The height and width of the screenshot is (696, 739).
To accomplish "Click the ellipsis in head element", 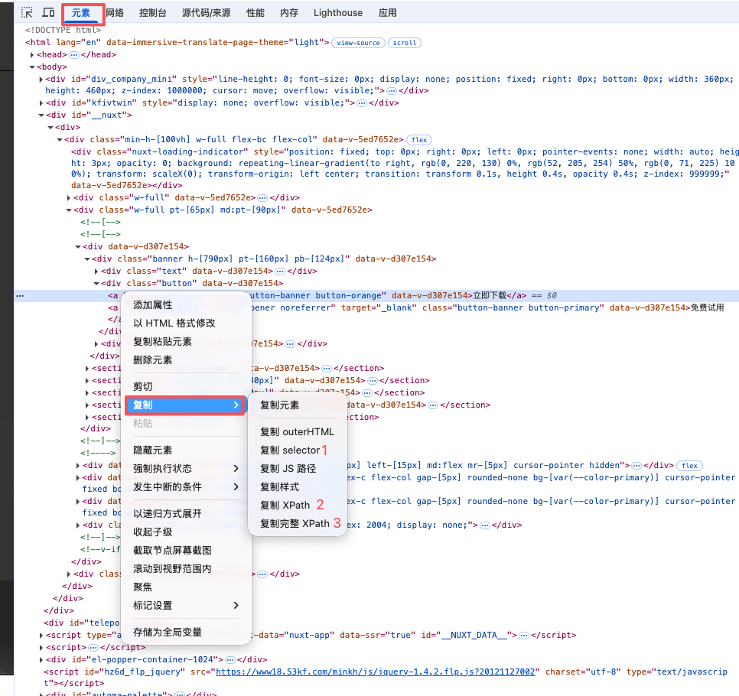I will pyautogui.click(x=74, y=54).
